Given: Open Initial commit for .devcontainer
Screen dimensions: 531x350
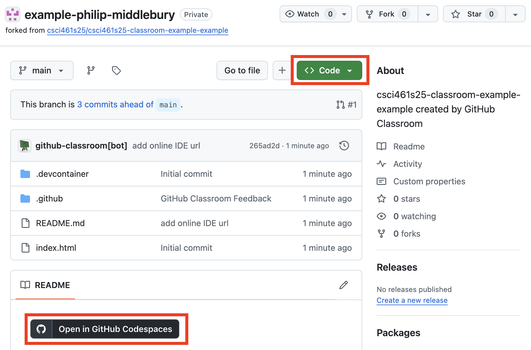Looking at the screenshot, I should [186, 174].
